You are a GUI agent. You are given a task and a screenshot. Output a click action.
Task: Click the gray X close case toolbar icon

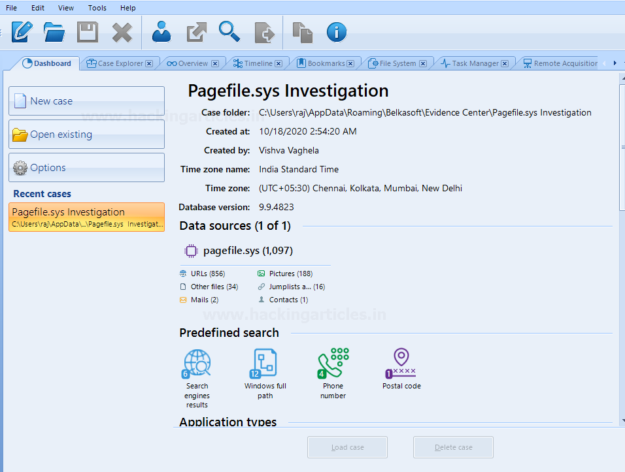[x=122, y=32]
